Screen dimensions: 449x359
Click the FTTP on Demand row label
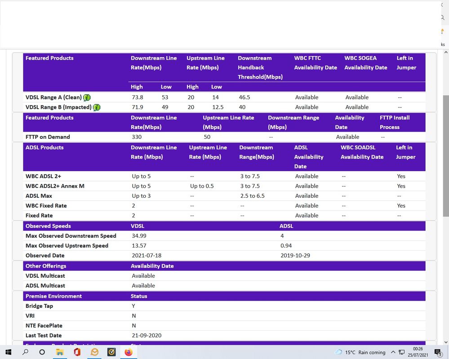point(48,137)
